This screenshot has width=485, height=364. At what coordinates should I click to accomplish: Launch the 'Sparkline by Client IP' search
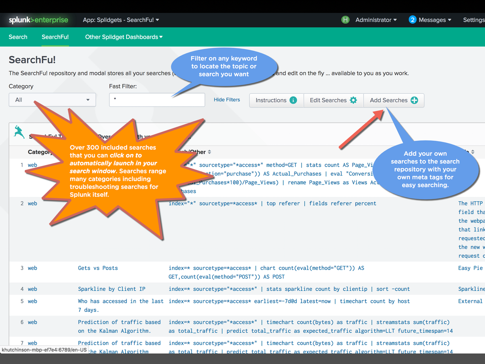click(x=112, y=289)
